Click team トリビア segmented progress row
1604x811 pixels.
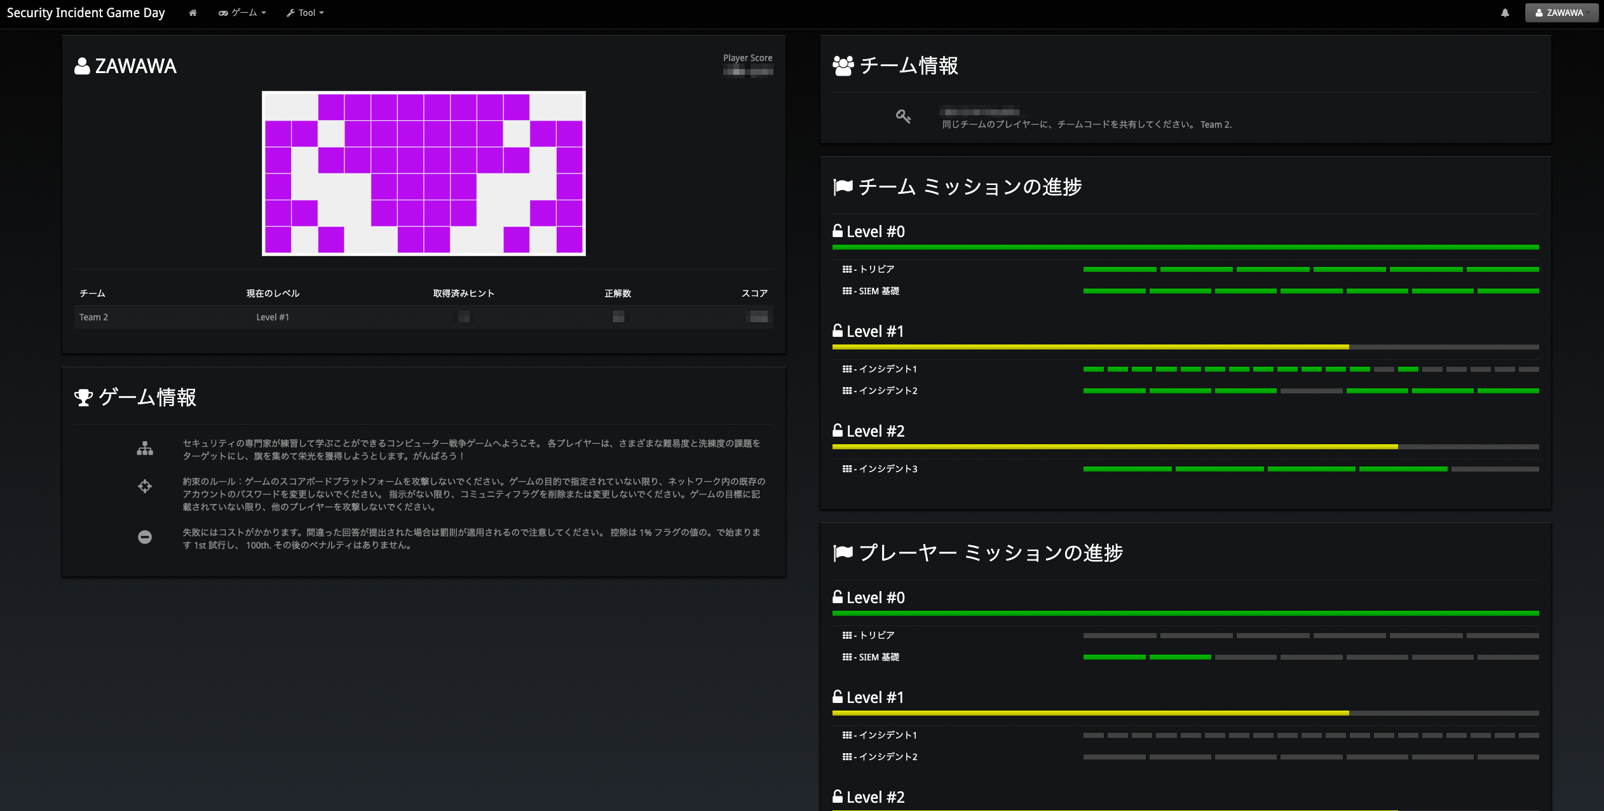pos(1311,269)
